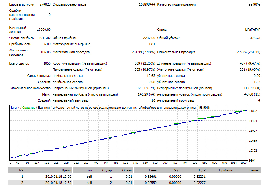Select the average consecutive wins value 16
The width and height of the screenshot is (264, 187).
(x=153, y=101)
